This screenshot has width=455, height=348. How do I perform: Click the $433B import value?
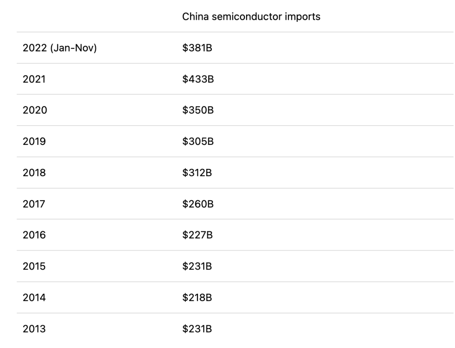pyautogui.click(x=198, y=79)
